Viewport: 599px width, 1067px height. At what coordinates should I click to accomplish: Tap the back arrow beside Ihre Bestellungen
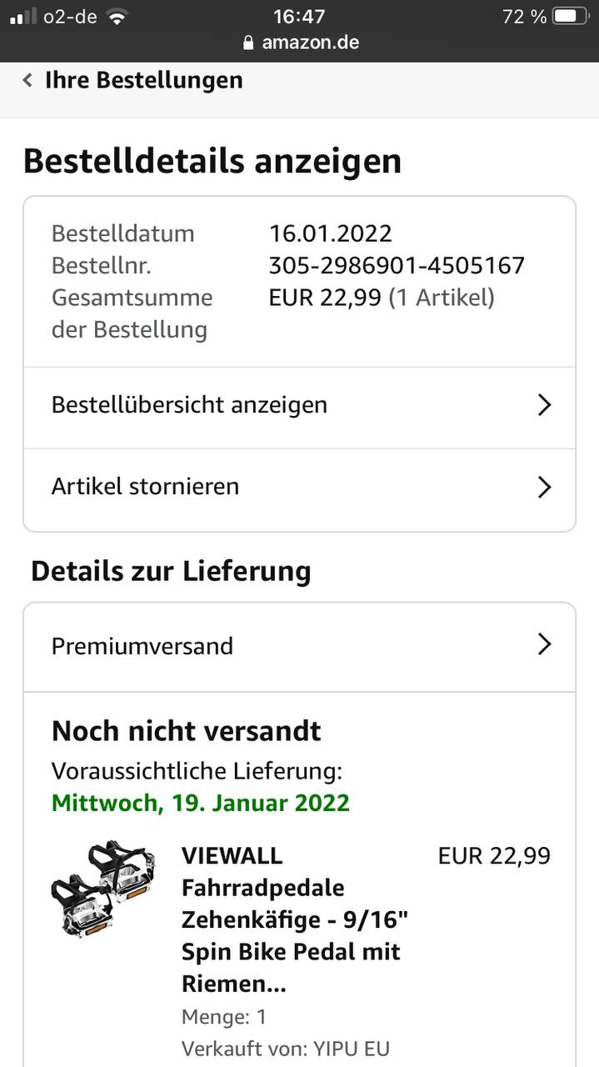click(27, 80)
